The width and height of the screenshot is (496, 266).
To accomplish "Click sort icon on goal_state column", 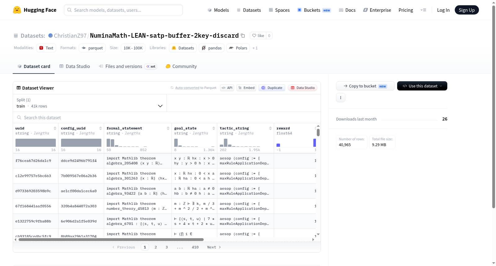I will pos(214,128).
